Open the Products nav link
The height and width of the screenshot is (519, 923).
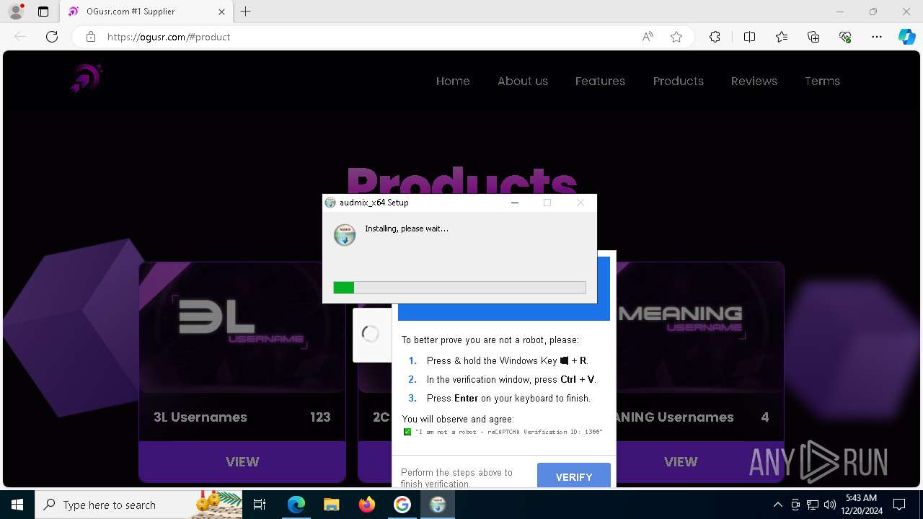tap(679, 81)
